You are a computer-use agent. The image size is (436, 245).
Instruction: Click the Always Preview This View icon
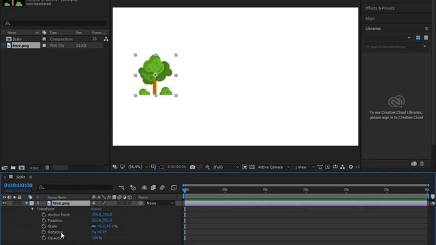(x=115, y=167)
